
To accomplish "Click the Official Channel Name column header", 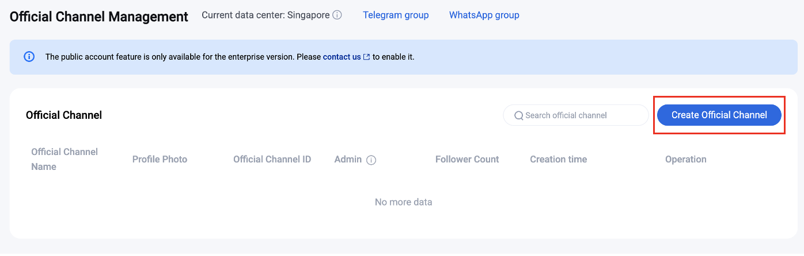I will click(x=65, y=159).
